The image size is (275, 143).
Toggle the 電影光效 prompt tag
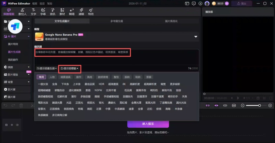[43, 103]
